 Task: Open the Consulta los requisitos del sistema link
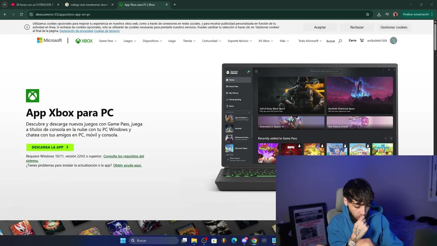(x=85, y=159)
